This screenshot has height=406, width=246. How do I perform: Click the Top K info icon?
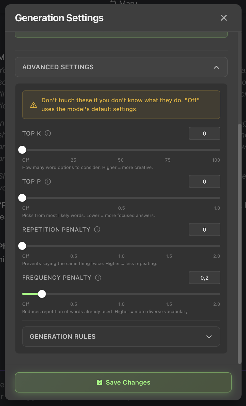(x=48, y=133)
